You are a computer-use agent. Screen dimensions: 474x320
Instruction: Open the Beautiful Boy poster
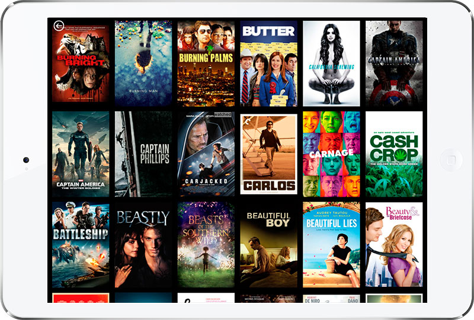pyautogui.click(x=269, y=245)
